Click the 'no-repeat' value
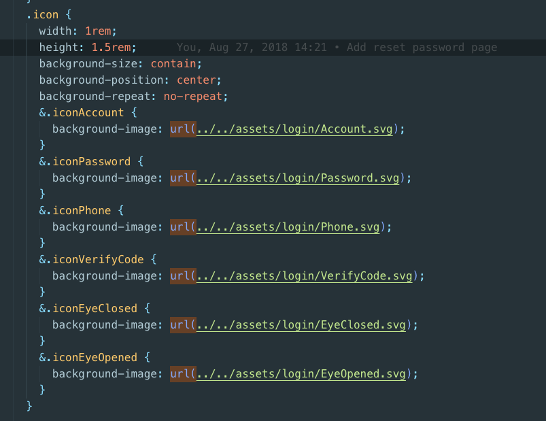The height and width of the screenshot is (421, 546). coord(193,97)
